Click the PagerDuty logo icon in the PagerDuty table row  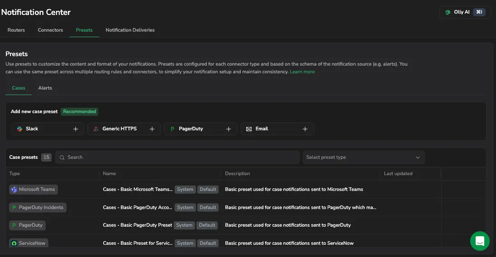pyautogui.click(x=14, y=225)
